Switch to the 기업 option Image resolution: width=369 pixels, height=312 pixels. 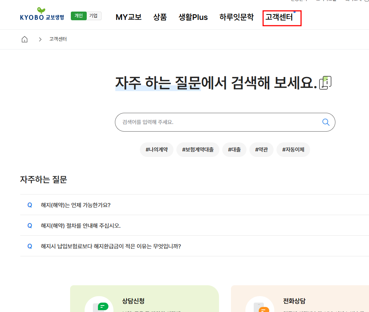[x=94, y=16]
